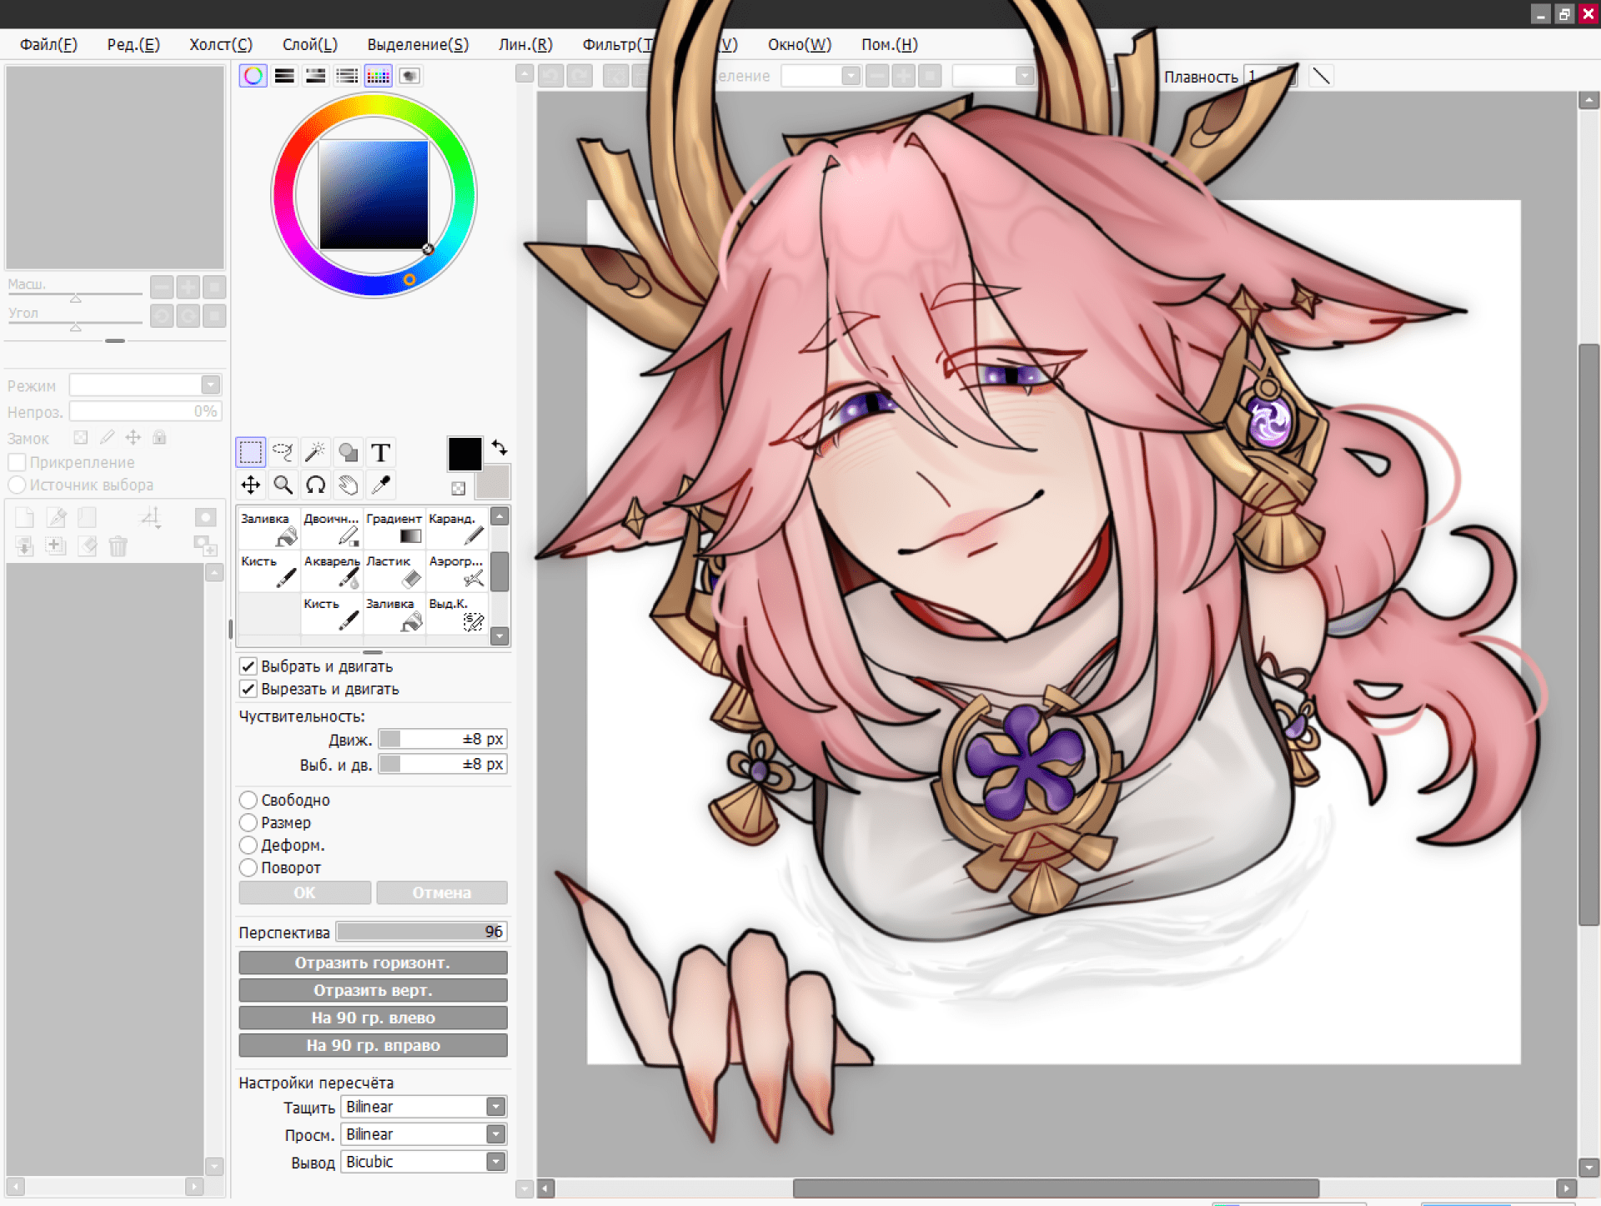Open the Выделение(S) menu

418,44
